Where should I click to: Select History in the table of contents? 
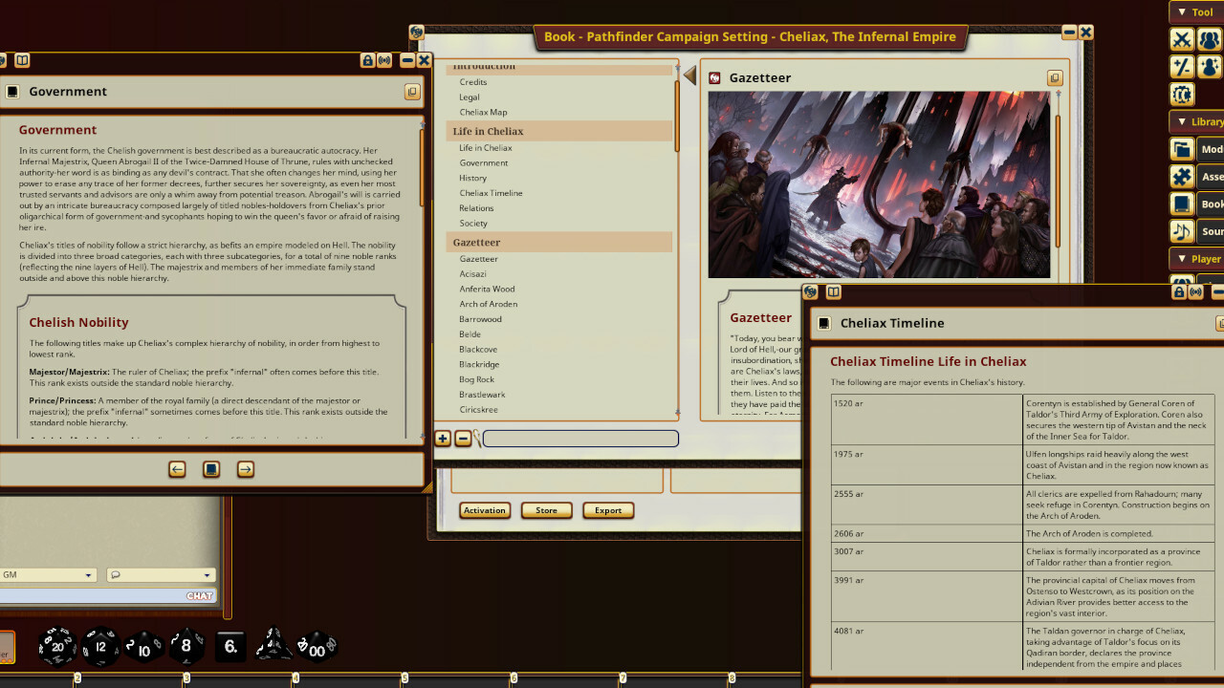tap(475, 178)
